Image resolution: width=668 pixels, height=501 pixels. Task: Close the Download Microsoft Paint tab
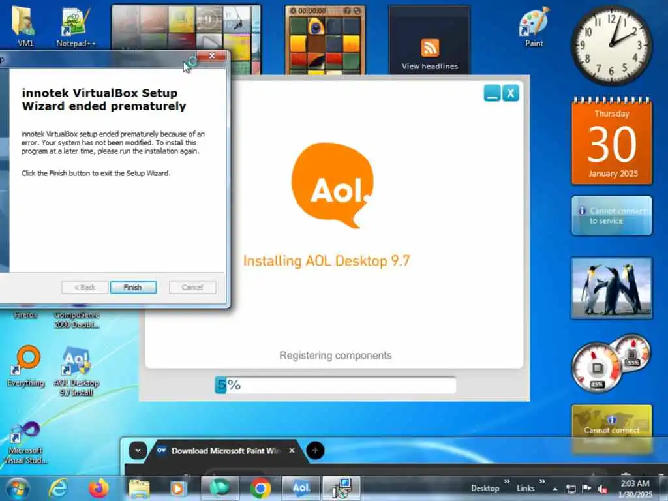292,450
